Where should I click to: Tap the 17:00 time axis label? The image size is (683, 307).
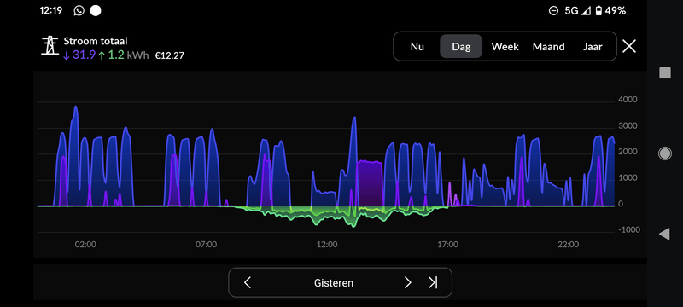tap(447, 245)
